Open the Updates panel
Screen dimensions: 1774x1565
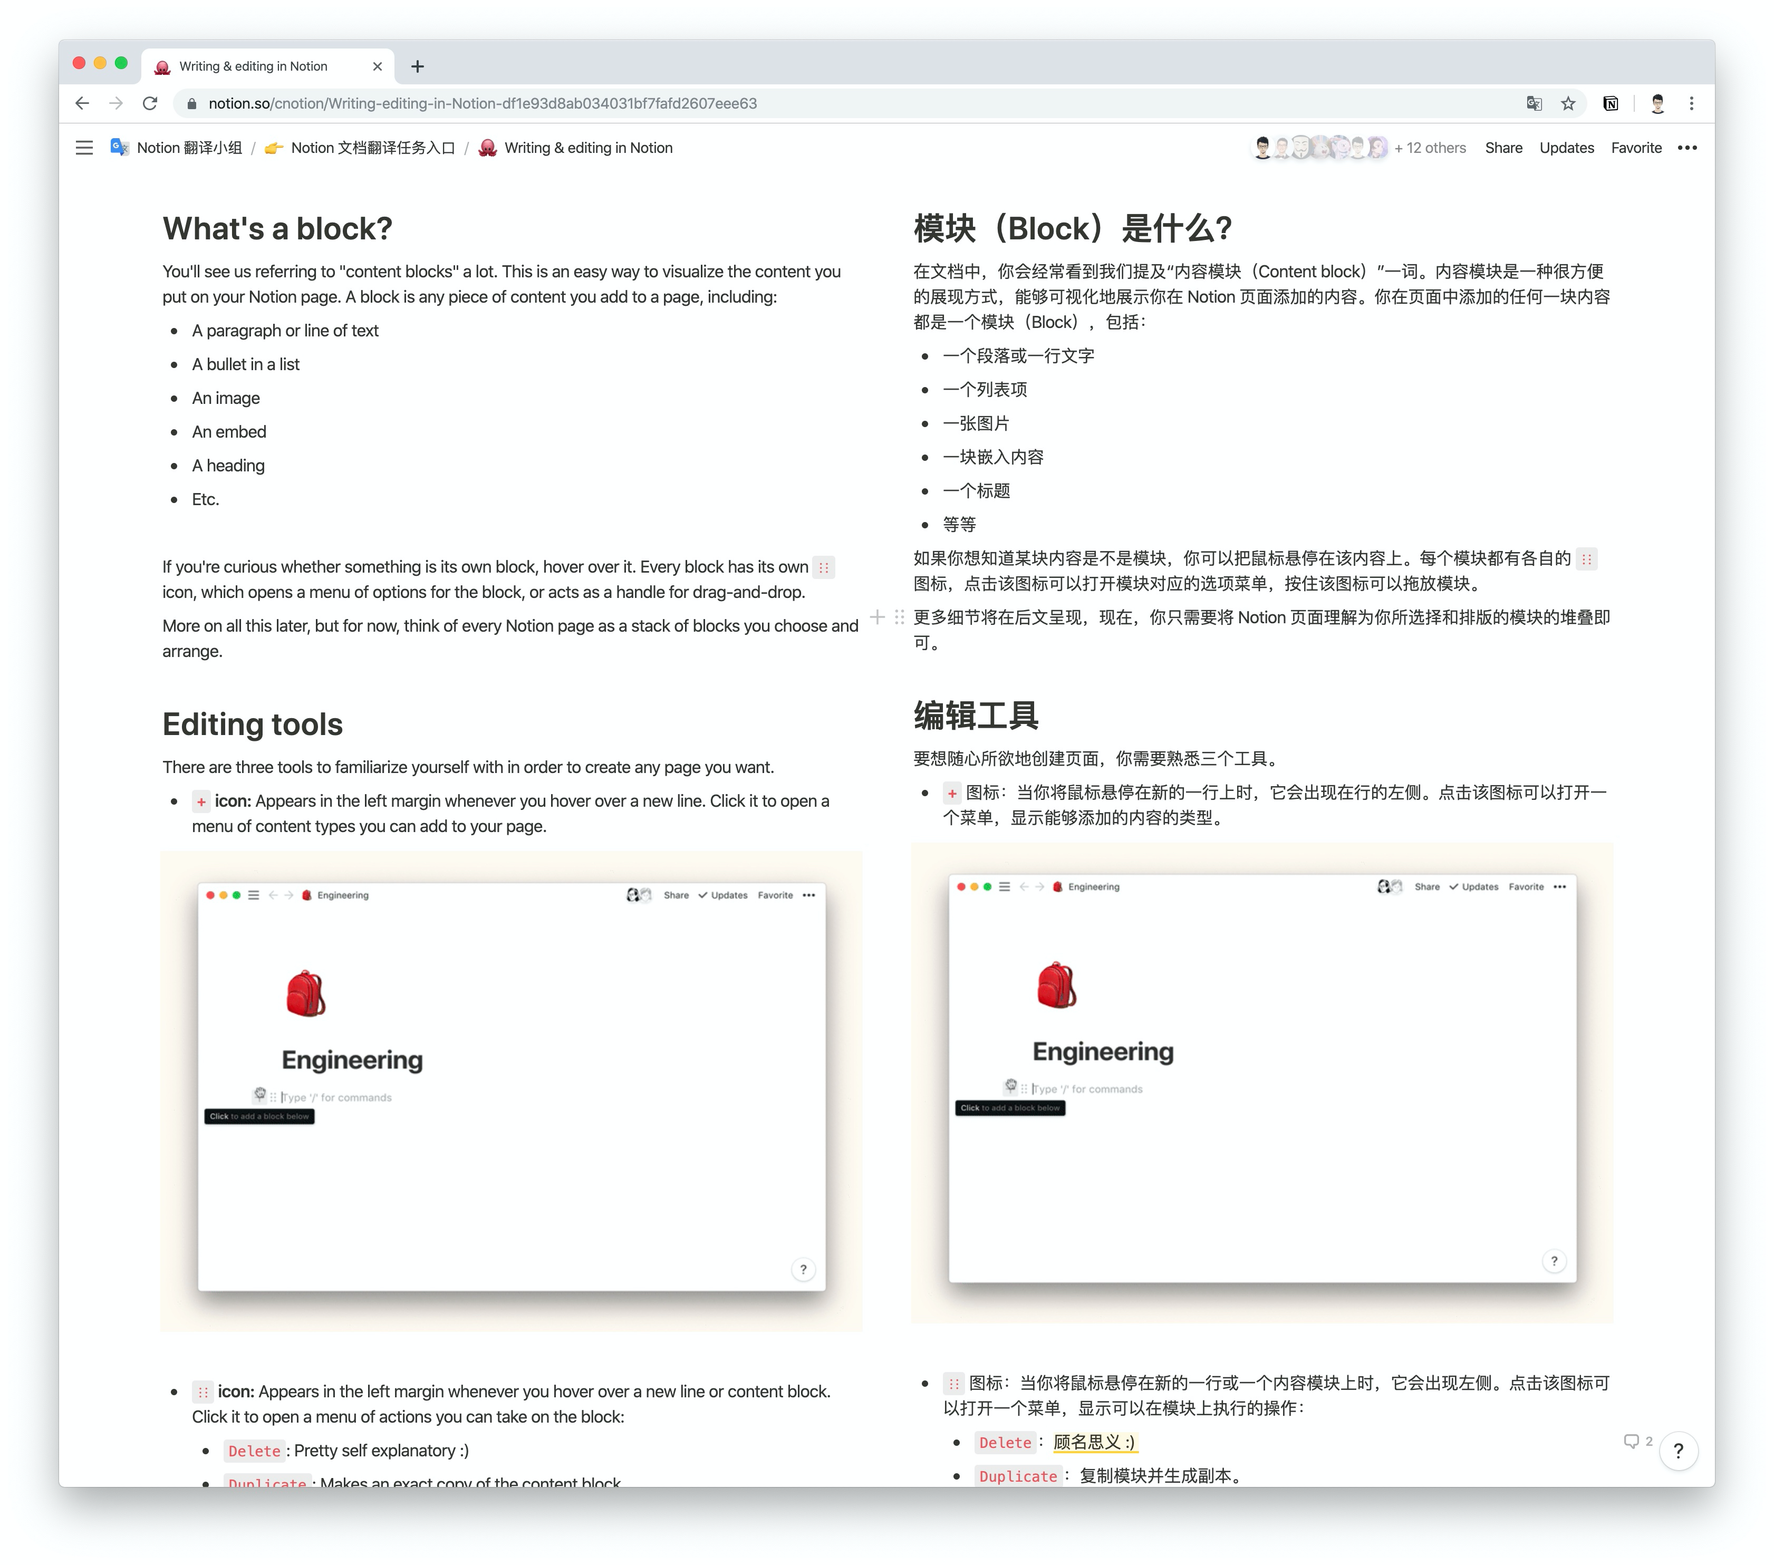tap(1567, 148)
